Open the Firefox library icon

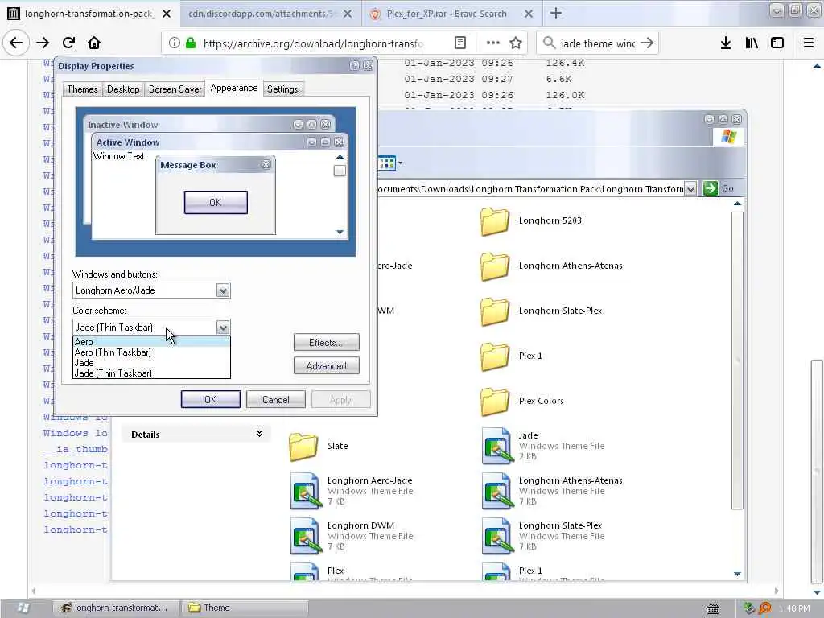tap(752, 43)
